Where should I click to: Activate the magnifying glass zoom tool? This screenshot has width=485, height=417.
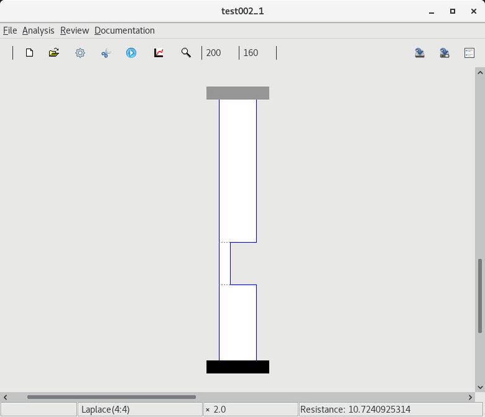coord(185,53)
